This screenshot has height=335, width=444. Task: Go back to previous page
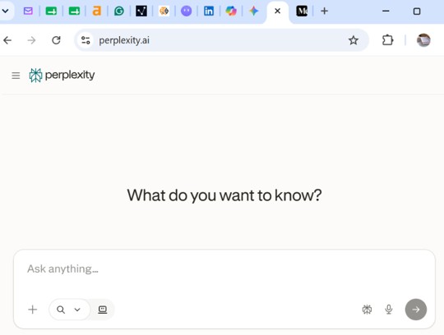tap(7, 40)
